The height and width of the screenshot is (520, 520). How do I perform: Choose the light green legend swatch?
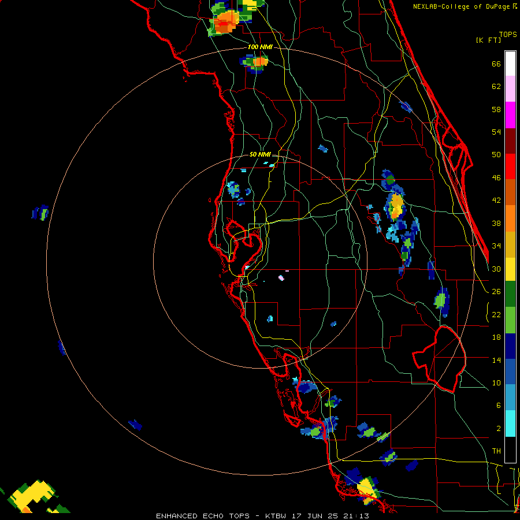click(x=510, y=320)
